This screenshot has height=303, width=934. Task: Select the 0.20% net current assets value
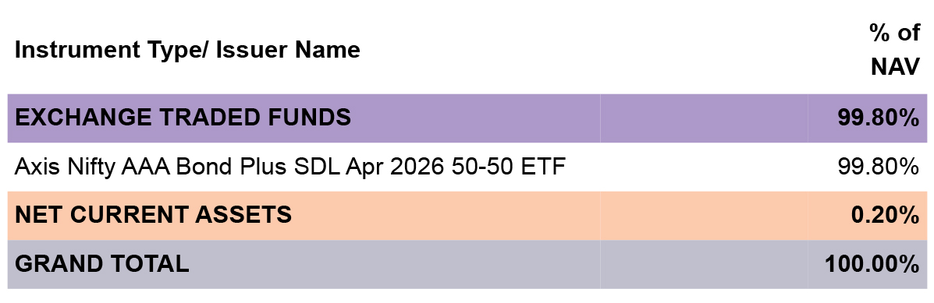click(885, 216)
